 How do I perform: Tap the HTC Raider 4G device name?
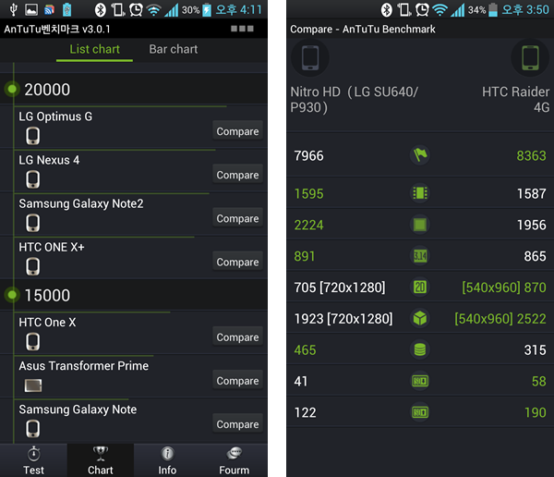(516, 100)
